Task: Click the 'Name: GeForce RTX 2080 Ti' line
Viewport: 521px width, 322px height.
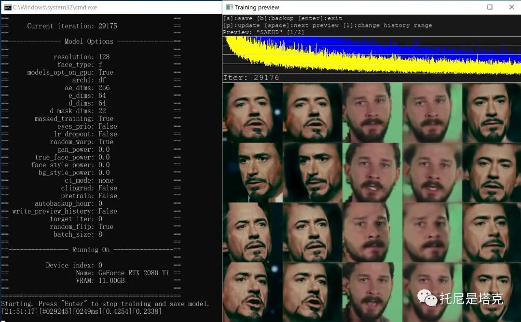Action: point(122,273)
